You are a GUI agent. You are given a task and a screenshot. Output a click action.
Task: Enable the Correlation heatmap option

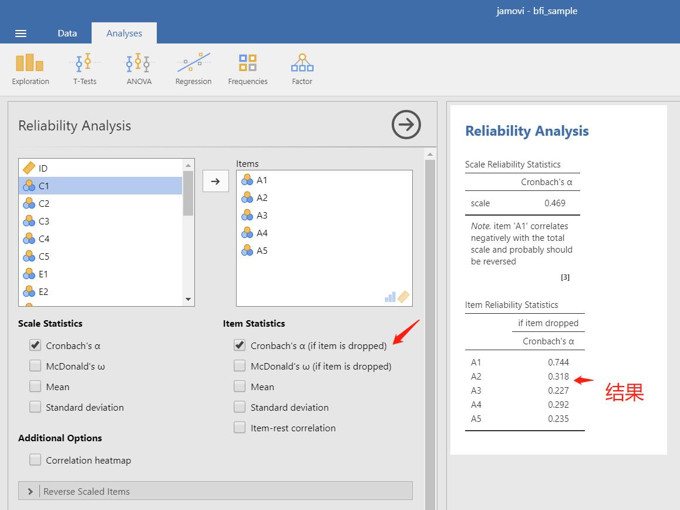[35, 459]
